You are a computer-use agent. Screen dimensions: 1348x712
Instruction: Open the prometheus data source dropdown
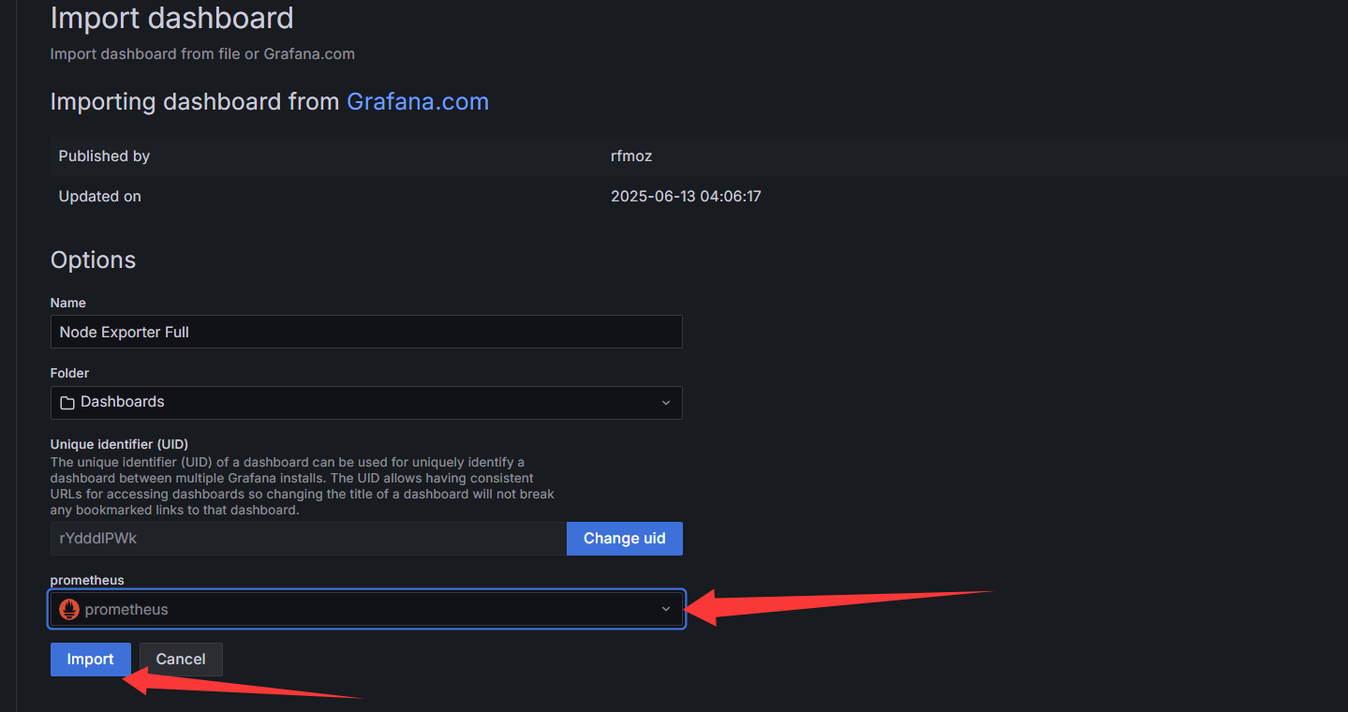click(367, 609)
